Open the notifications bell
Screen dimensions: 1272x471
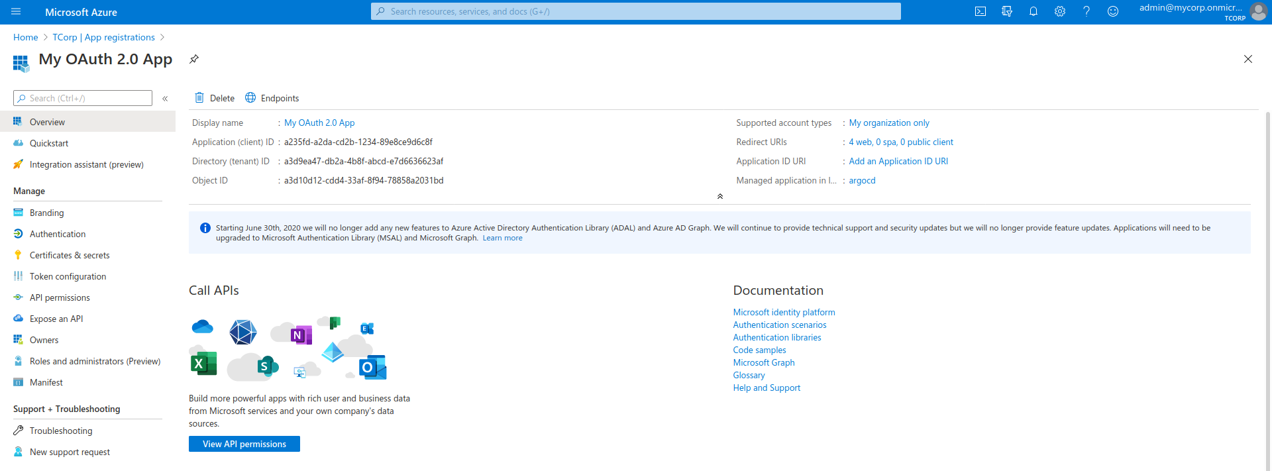click(1033, 11)
